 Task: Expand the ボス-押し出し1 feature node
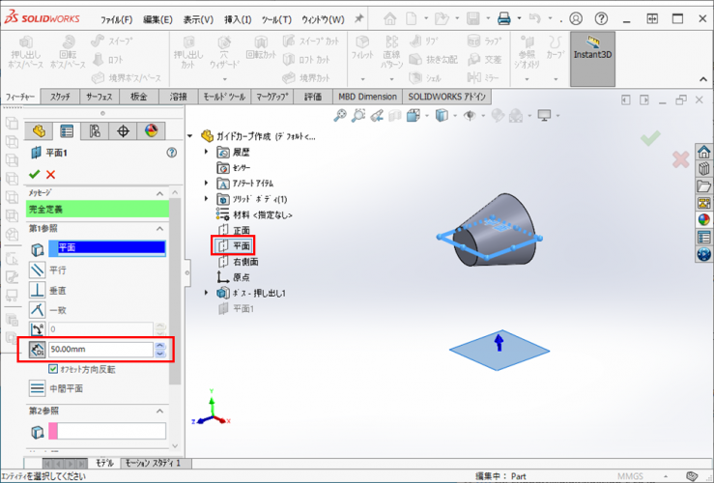click(207, 293)
